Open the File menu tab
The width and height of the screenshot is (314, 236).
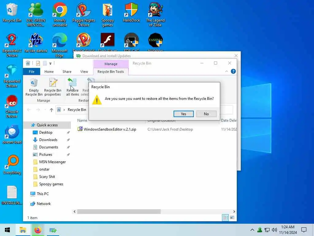32,71
